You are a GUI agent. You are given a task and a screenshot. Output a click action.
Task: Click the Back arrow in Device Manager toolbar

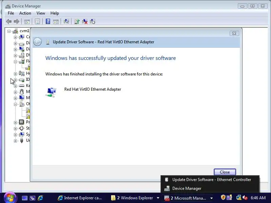tap(9, 22)
